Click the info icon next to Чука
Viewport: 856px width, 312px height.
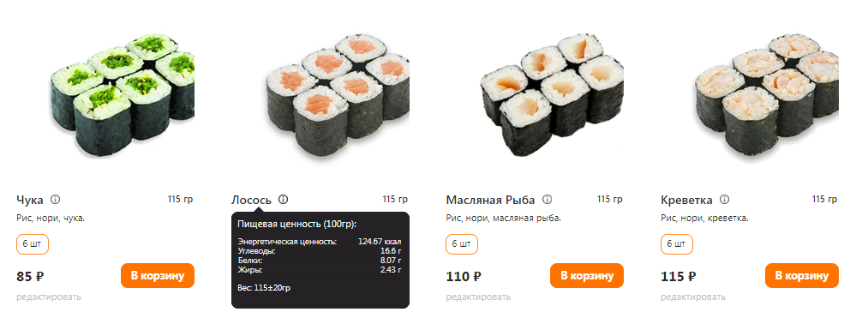pos(55,200)
